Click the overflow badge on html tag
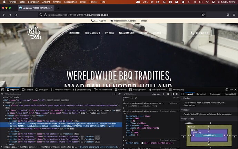238x149 pixels. 65,100
